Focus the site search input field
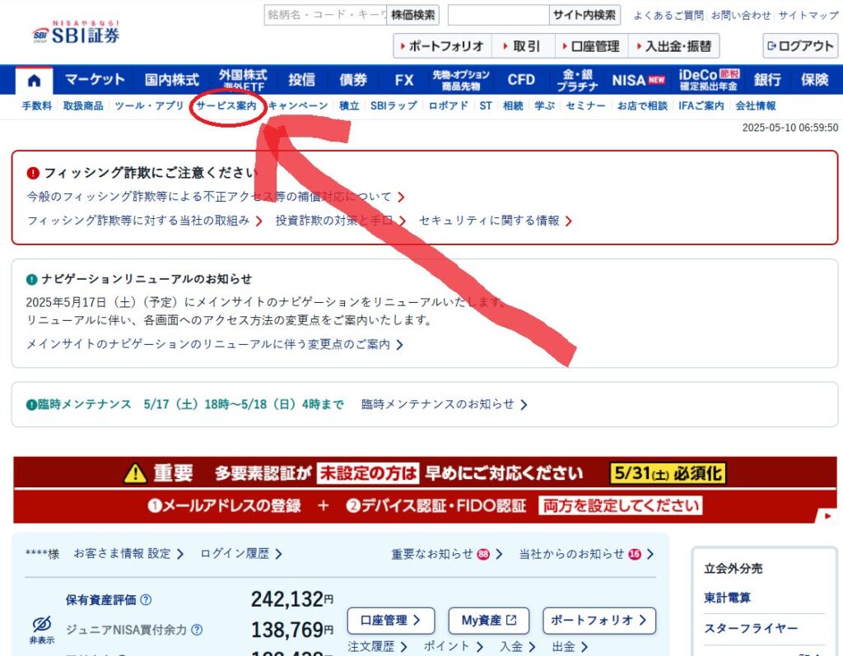The height and width of the screenshot is (656, 843). (498, 15)
